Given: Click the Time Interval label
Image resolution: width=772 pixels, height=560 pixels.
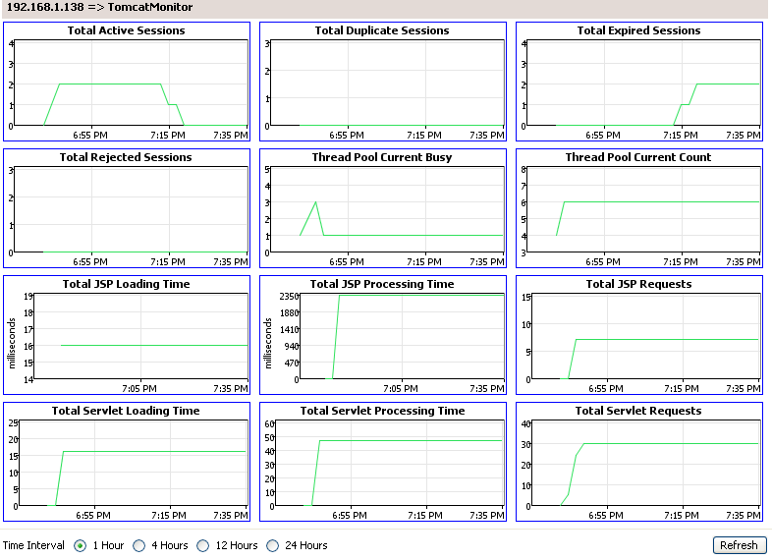Looking at the screenshot, I should coord(33,545).
